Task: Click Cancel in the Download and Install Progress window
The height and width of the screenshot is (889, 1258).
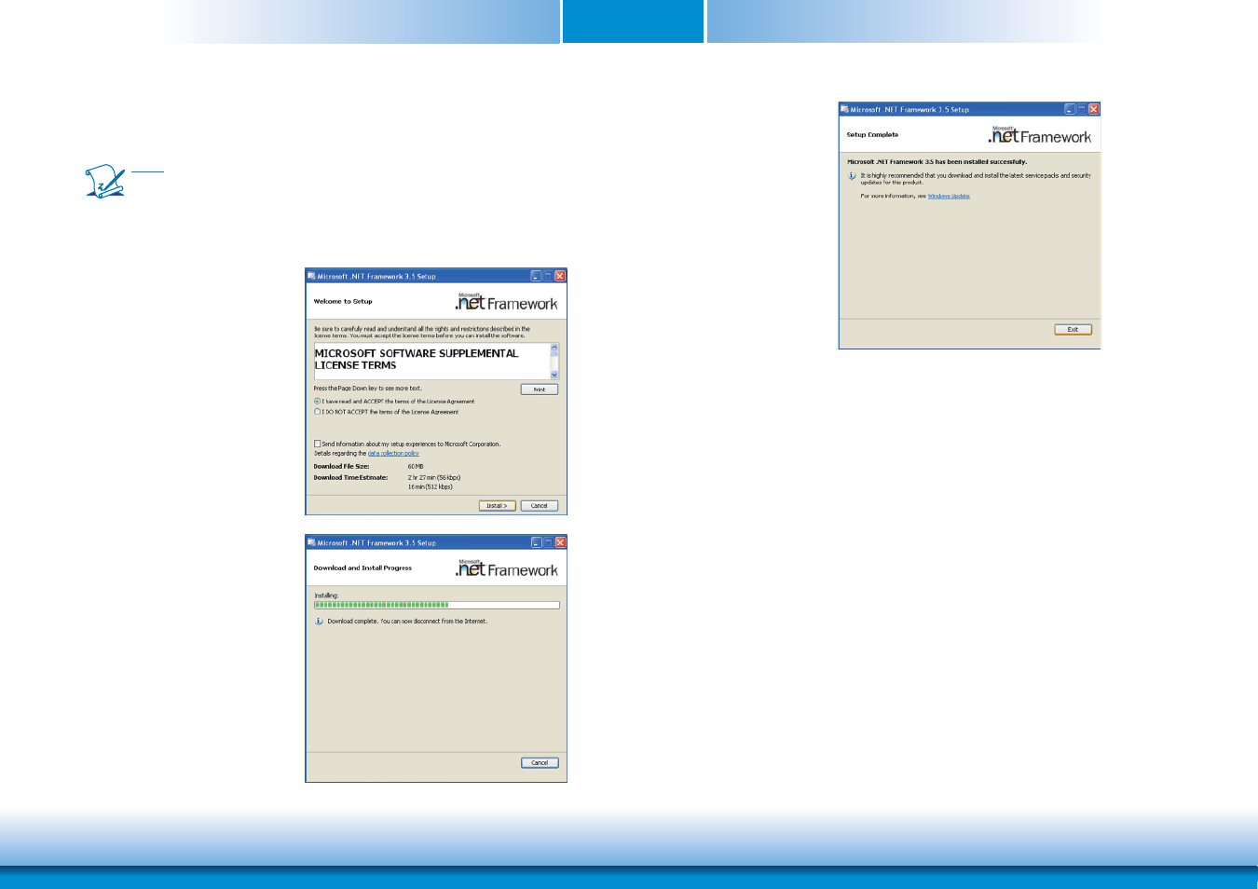Action: click(540, 763)
